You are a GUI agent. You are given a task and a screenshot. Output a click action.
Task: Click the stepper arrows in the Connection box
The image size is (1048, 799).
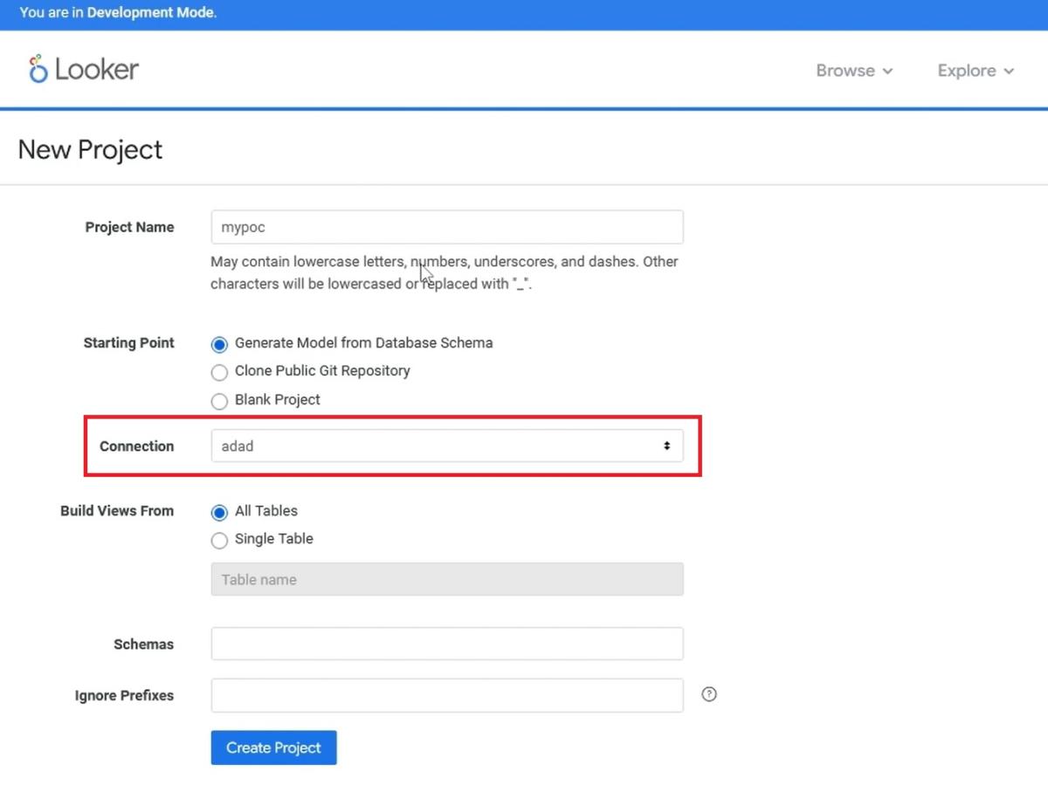click(x=668, y=445)
